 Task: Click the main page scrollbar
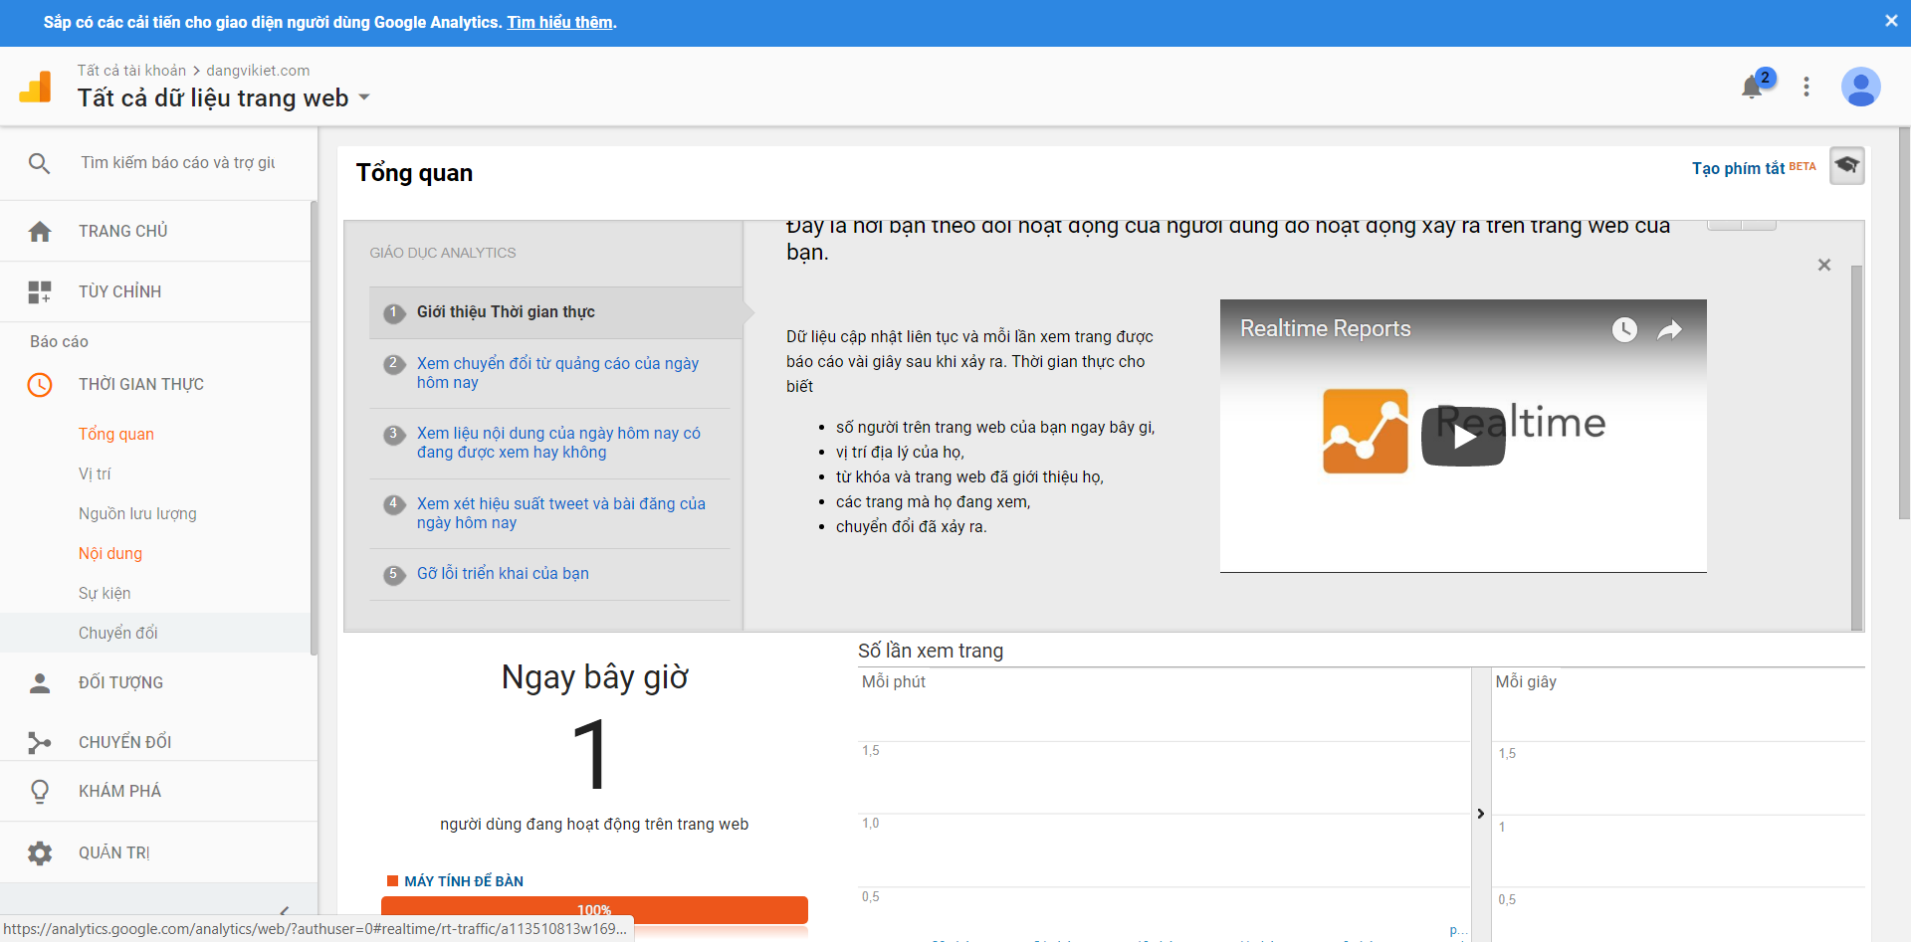[1904, 323]
